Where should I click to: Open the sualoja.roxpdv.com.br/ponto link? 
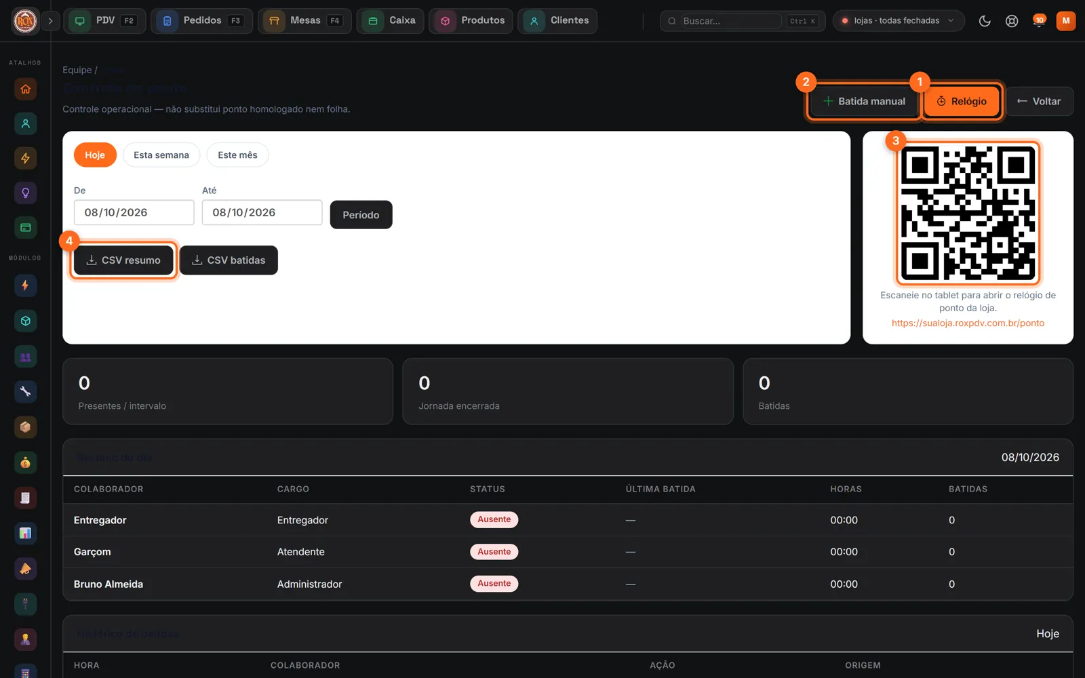tap(968, 323)
